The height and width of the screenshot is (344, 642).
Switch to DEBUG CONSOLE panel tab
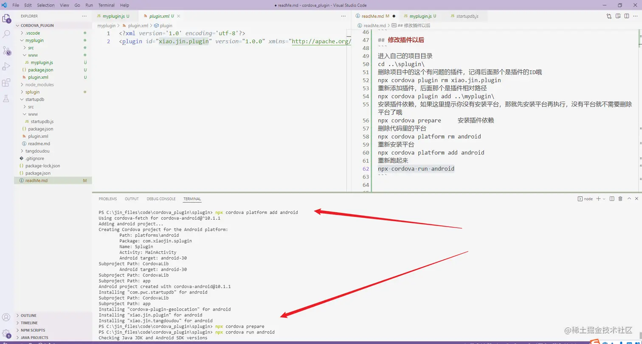pyautogui.click(x=161, y=199)
